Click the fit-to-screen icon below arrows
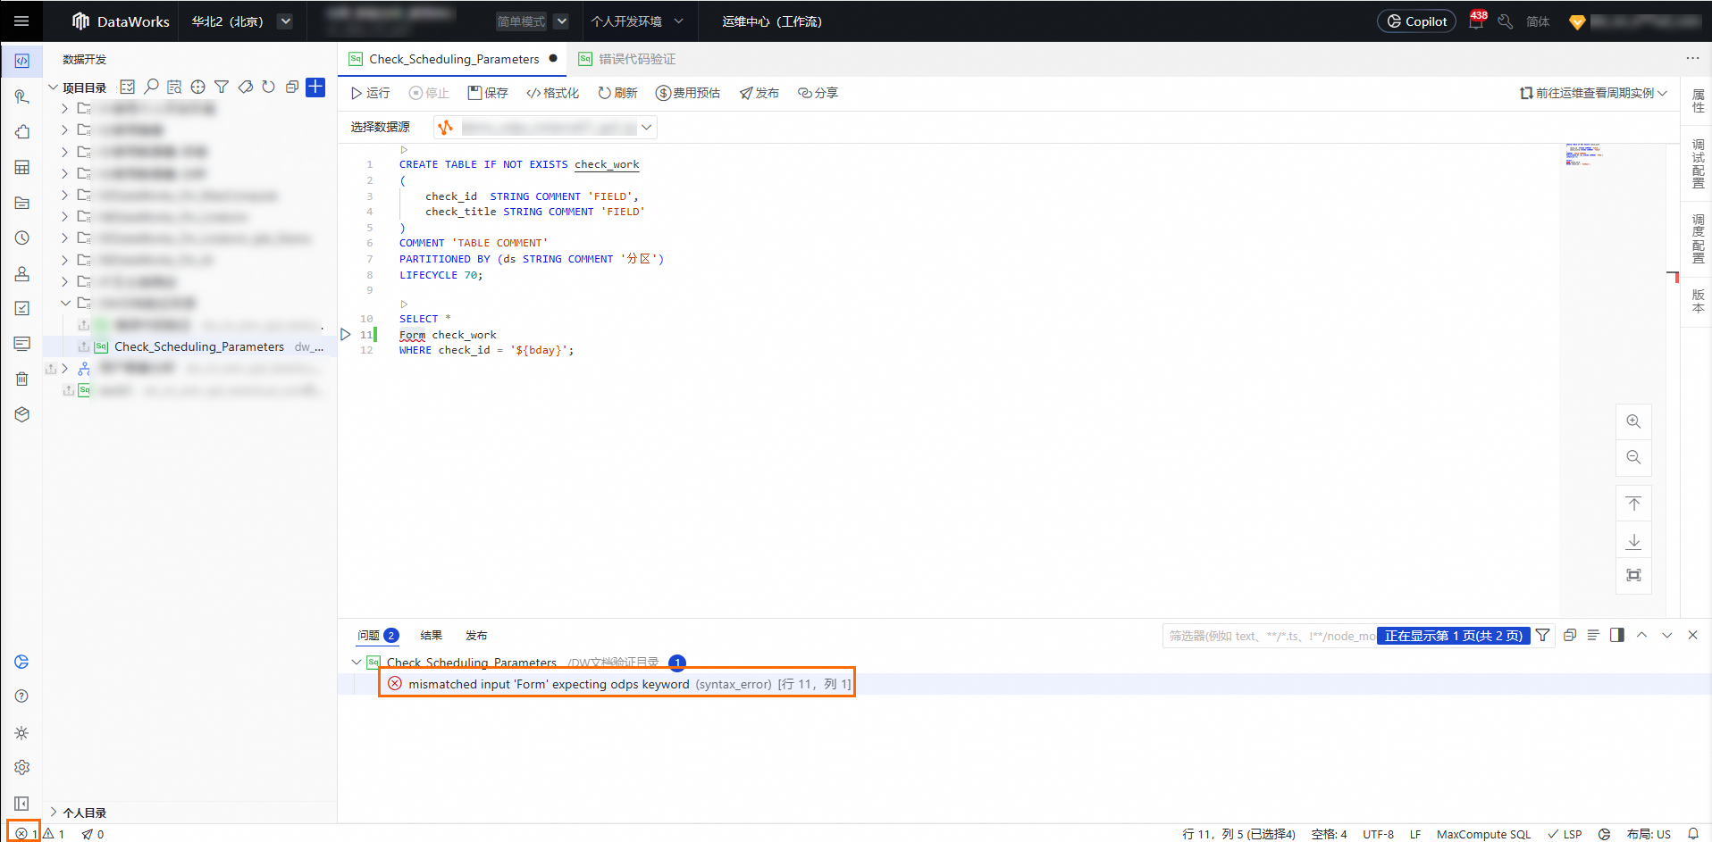The height and width of the screenshot is (842, 1712). pyautogui.click(x=1633, y=575)
